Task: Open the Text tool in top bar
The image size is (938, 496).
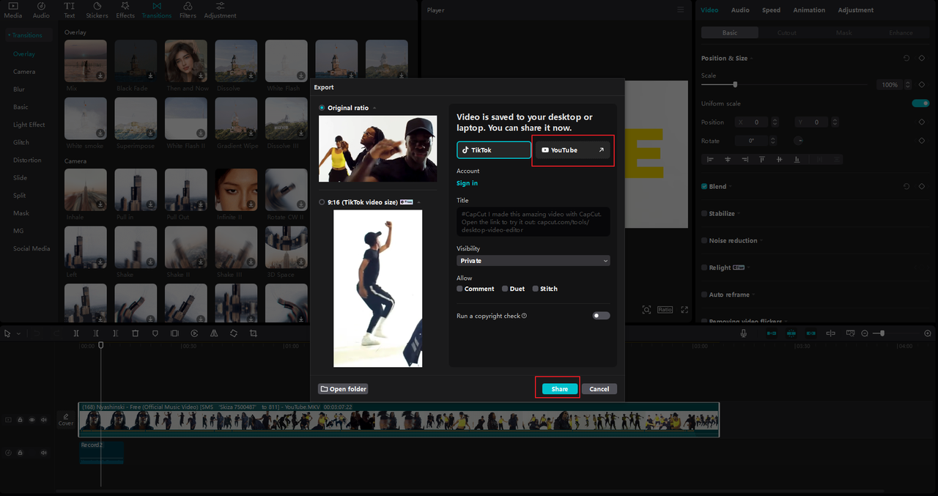Action: tap(70, 10)
